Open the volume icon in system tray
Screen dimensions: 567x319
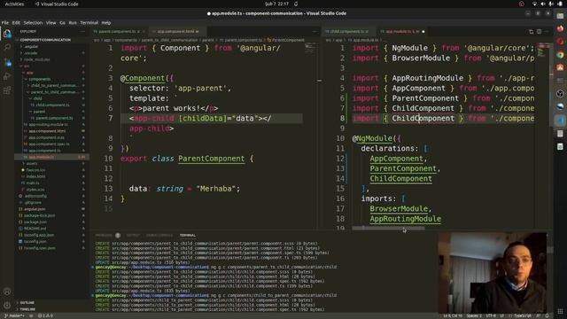click(x=543, y=4)
